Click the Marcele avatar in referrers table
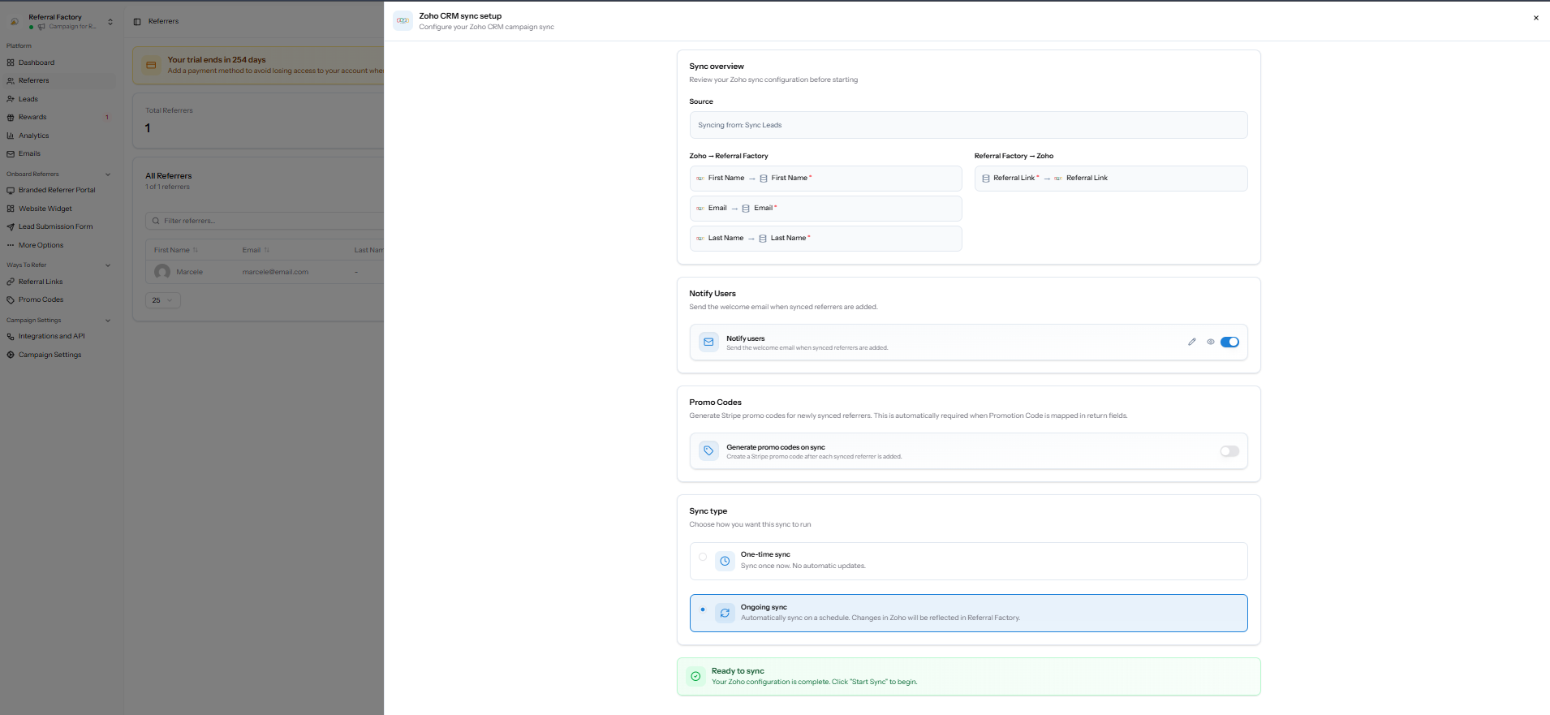This screenshot has width=1550, height=715. pos(162,272)
